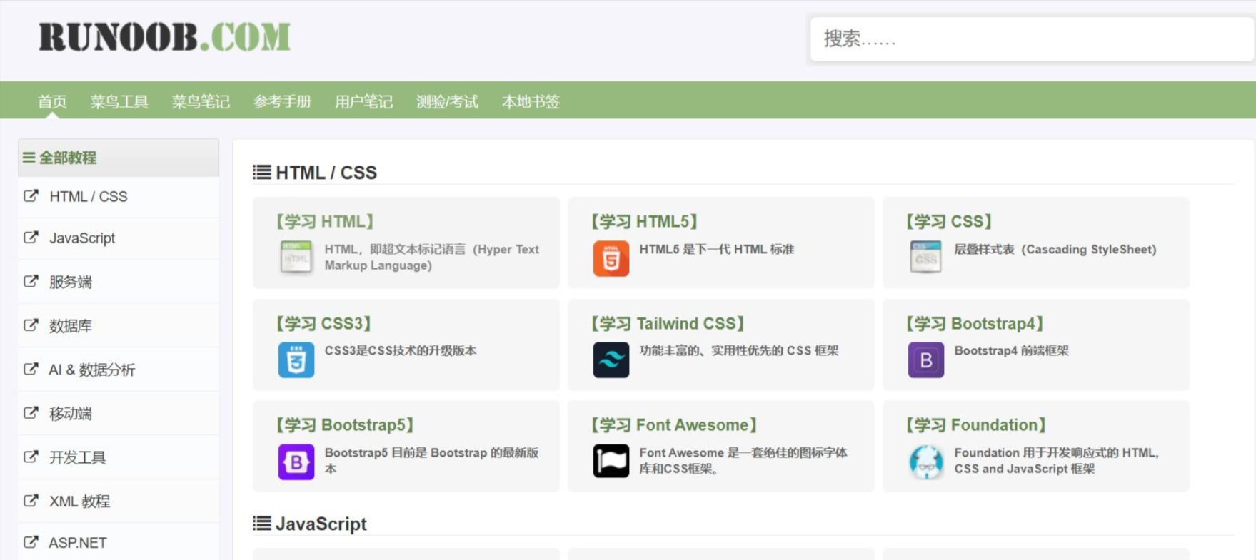The height and width of the screenshot is (560, 1256).
Task: Click external link icon beside 数据库
Action: point(31,325)
